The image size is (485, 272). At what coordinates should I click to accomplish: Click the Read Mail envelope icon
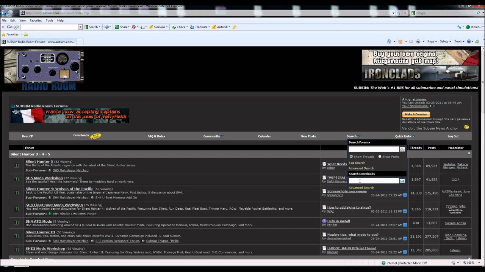[x=411, y=42]
